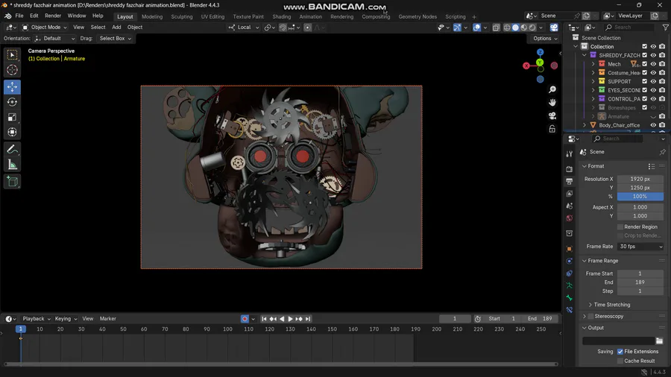
Task: Expand Mech collection in outliner
Action: point(593,64)
